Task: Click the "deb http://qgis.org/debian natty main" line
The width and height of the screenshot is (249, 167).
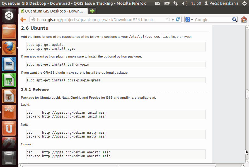Action: [x=66, y=132]
